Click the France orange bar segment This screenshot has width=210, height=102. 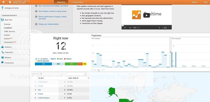click(80, 64)
